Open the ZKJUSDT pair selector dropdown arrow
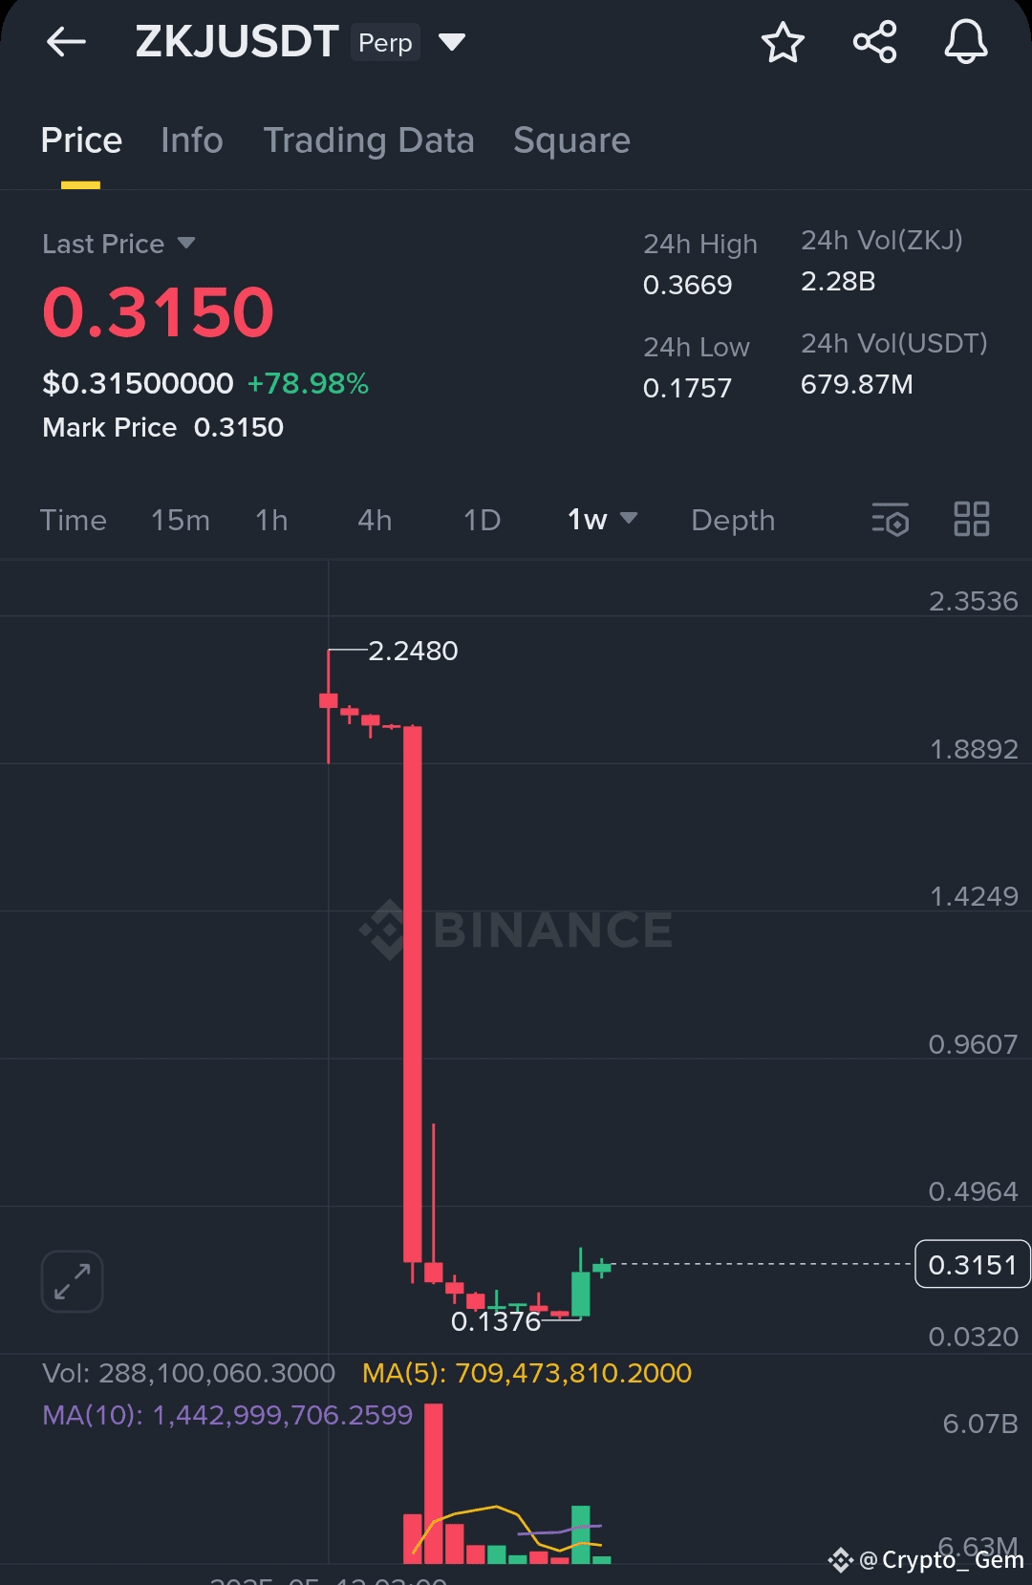The height and width of the screenshot is (1585, 1032). [452, 42]
